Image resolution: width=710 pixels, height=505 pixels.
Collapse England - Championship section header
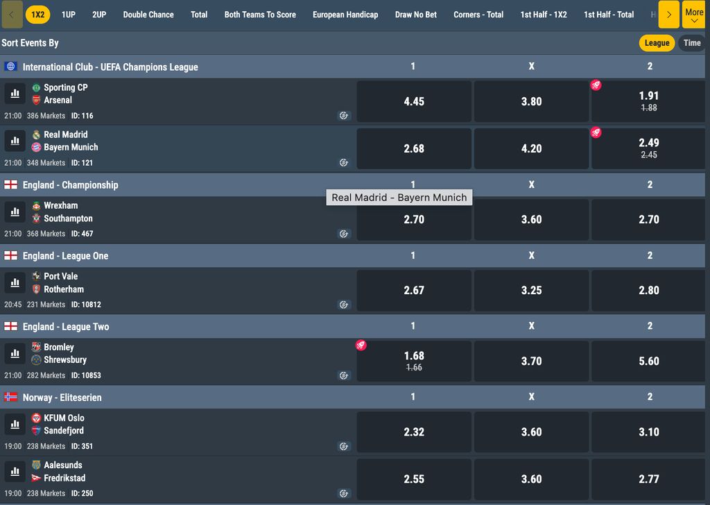click(352, 185)
